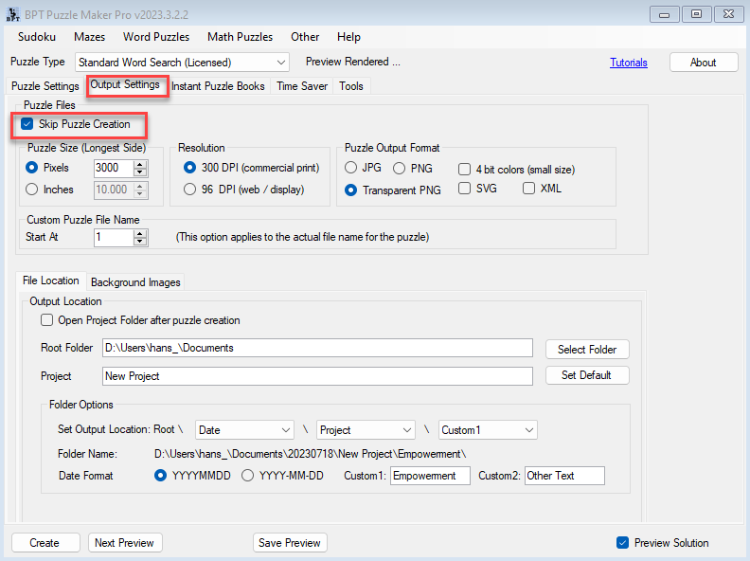This screenshot has height=561, width=750.
Task: Toggle the Preview Solution checkbox
Action: 622,543
